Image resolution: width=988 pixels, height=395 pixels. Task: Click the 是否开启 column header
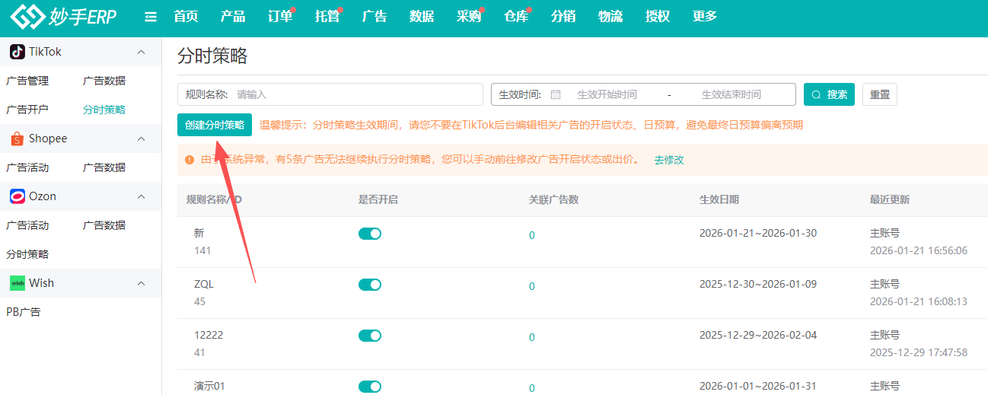(x=378, y=199)
